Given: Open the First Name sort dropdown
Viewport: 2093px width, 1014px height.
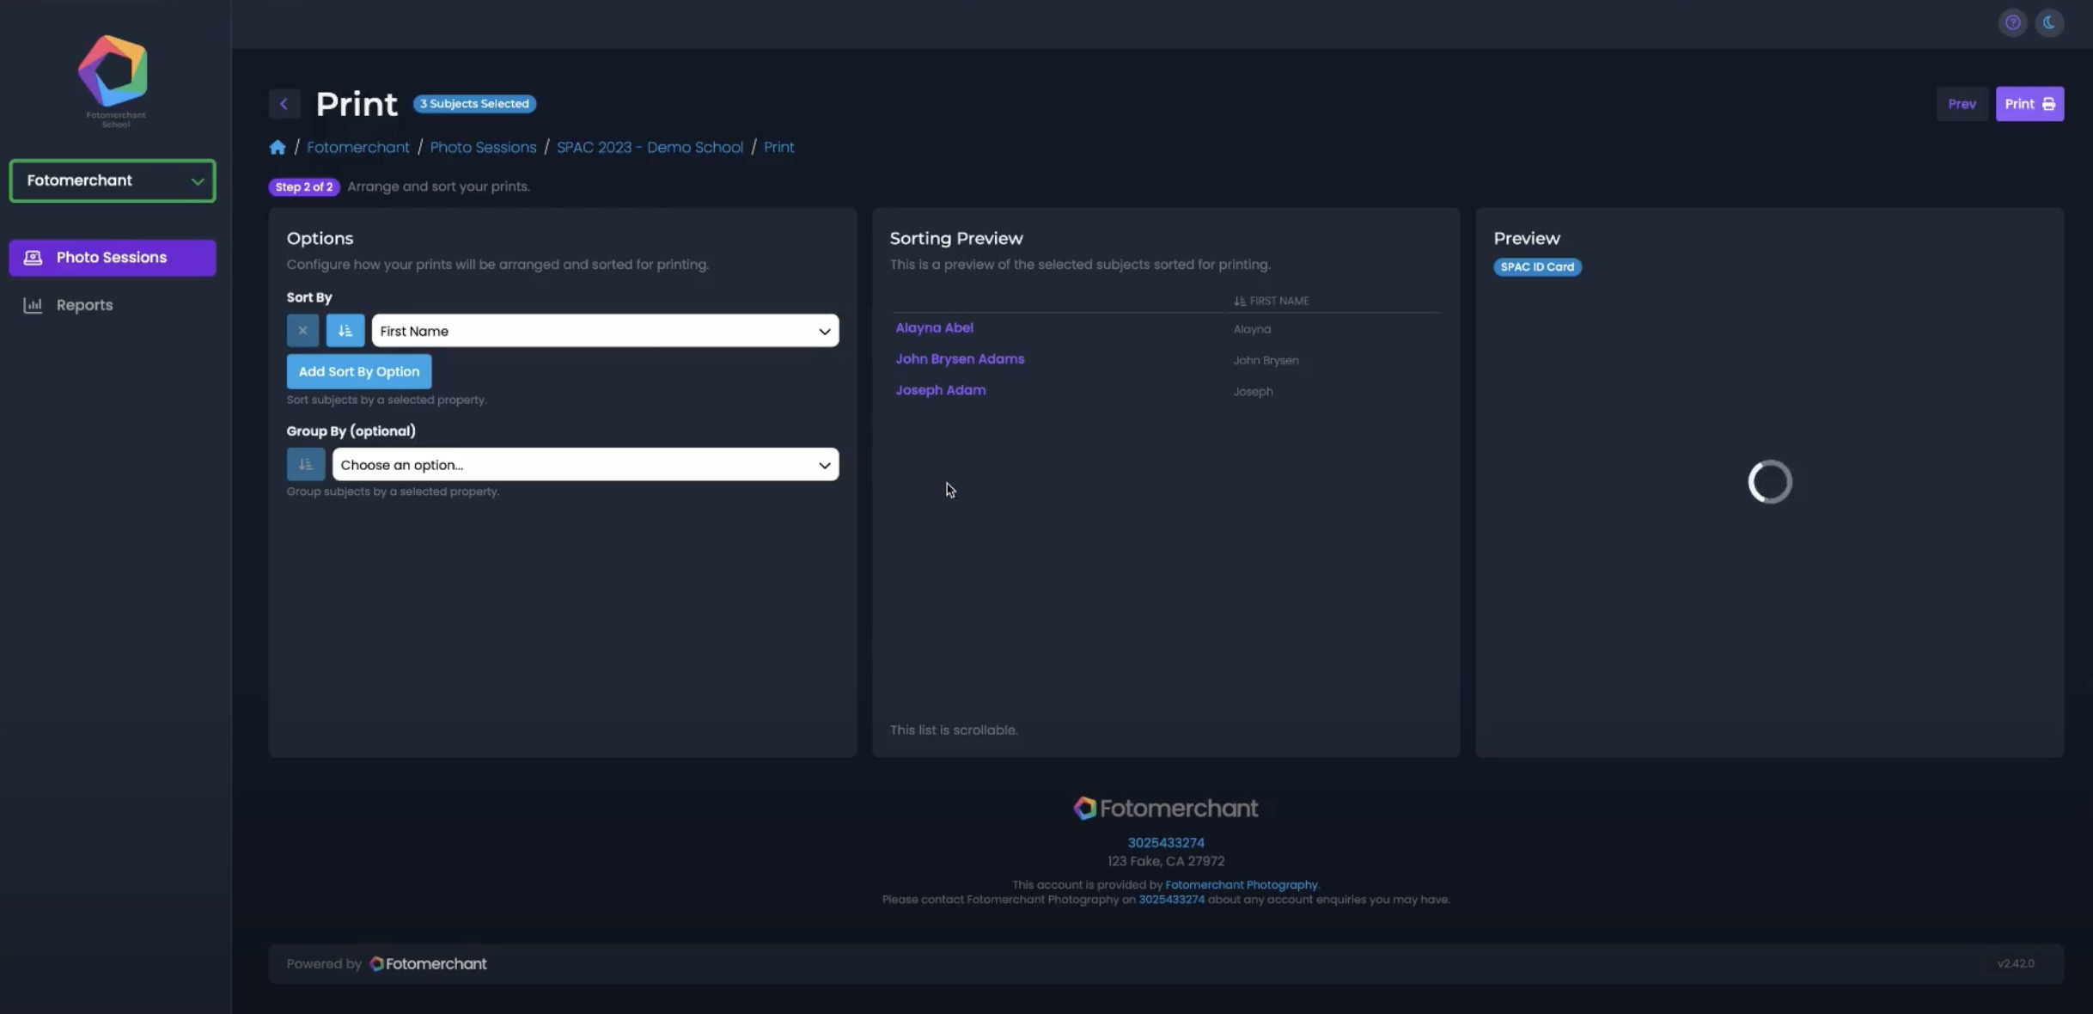Looking at the screenshot, I should [605, 331].
